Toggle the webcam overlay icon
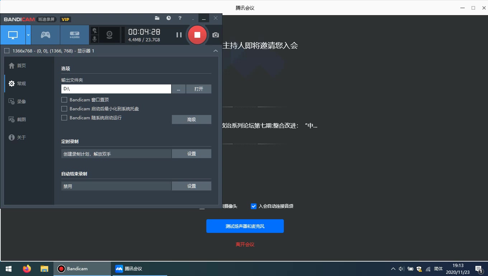The height and width of the screenshot is (276, 488). pos(109,35)
